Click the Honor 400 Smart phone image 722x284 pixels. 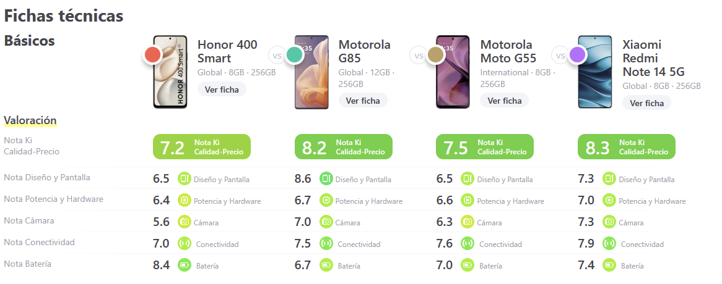coord(170,72)
